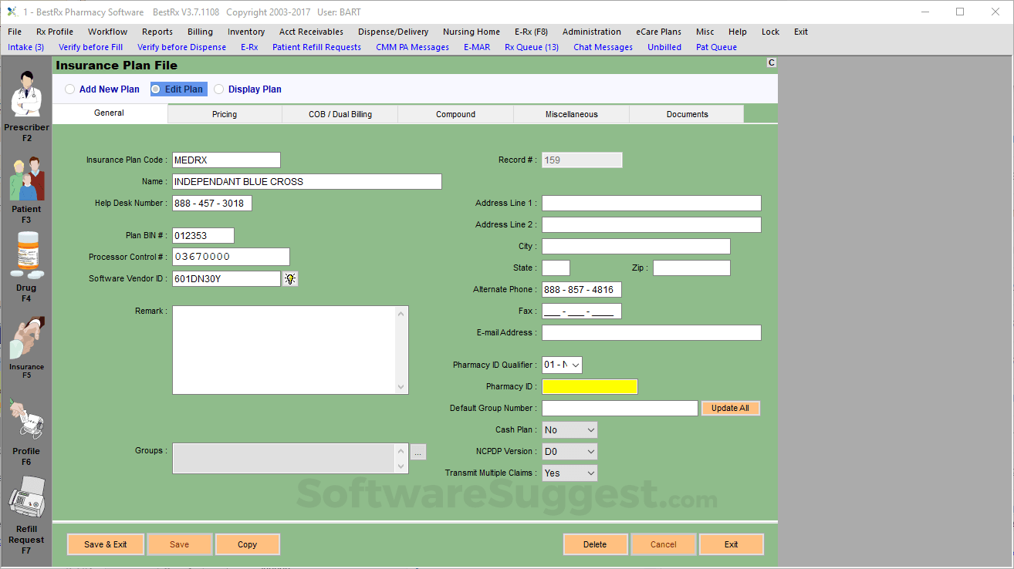This screenshot has height=569, width=1014.
Task: Click the Rx Queue (13) link
Action: (532, 47)
